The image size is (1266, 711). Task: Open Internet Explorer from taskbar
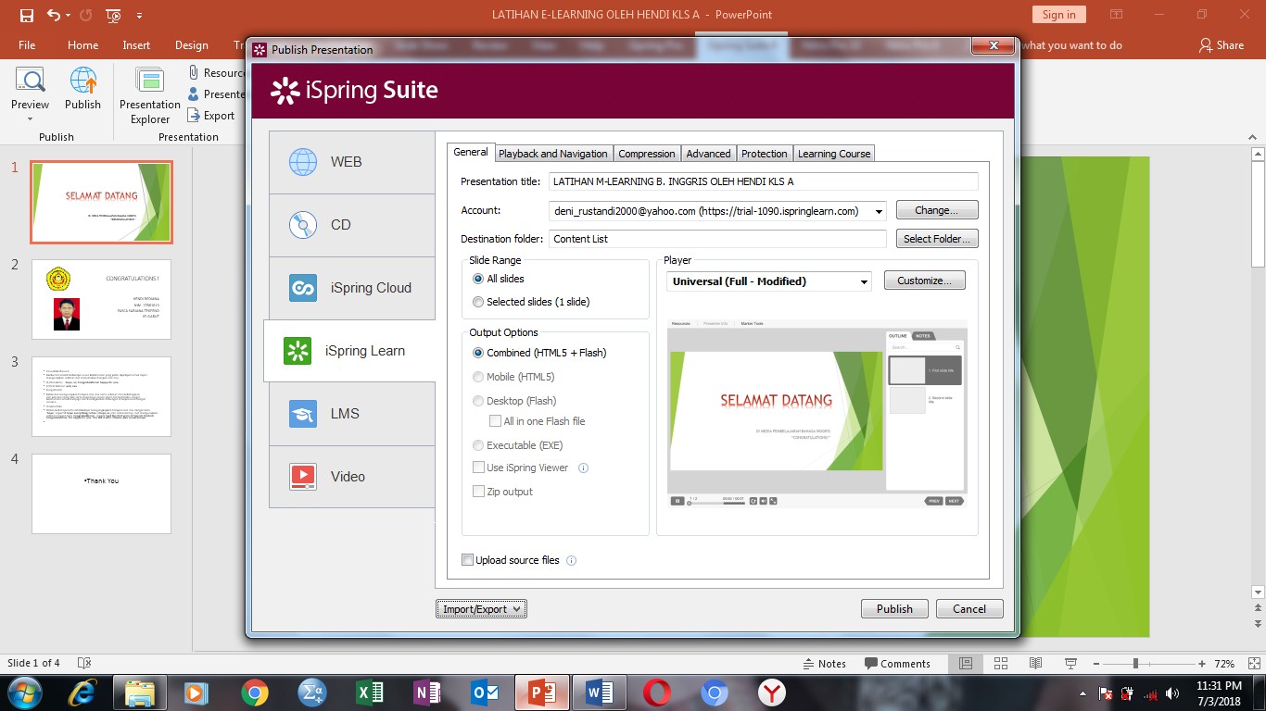(x=82, y=692)
